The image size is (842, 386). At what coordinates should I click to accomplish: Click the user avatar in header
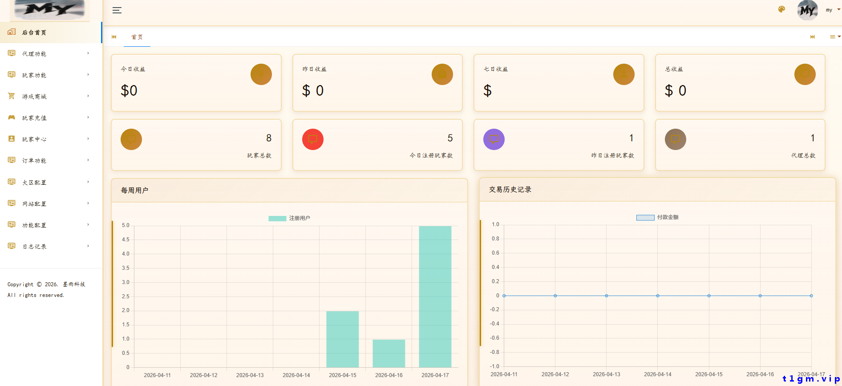pos(807,10)
